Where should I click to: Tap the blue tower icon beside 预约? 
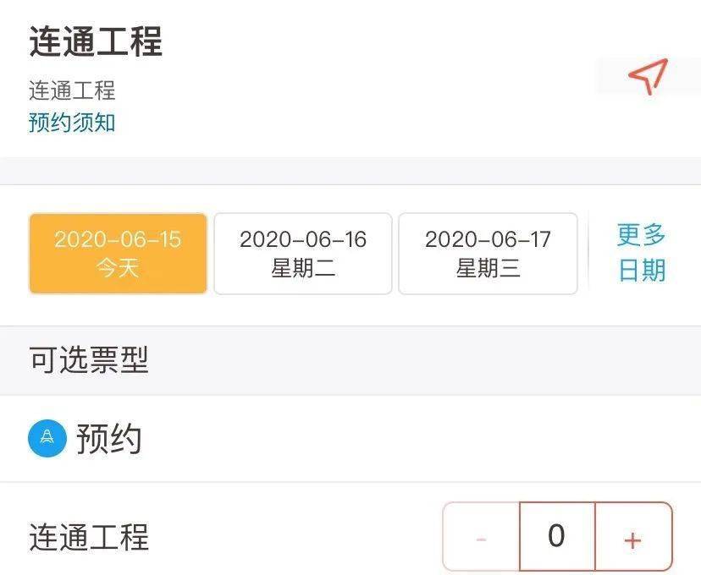tap(47, 438)
